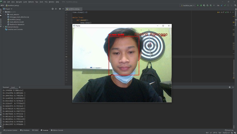The image size is (237, 134).
Task: Open Event Log in status bar
Action: click(229, 130)
